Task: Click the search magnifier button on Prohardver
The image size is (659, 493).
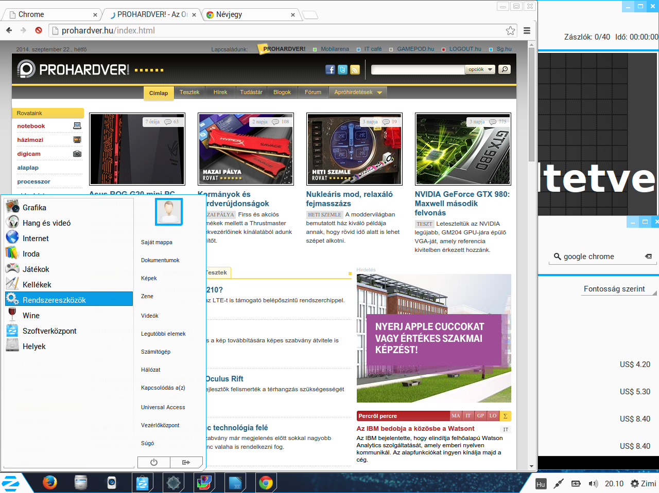Action: click(505, 69)
